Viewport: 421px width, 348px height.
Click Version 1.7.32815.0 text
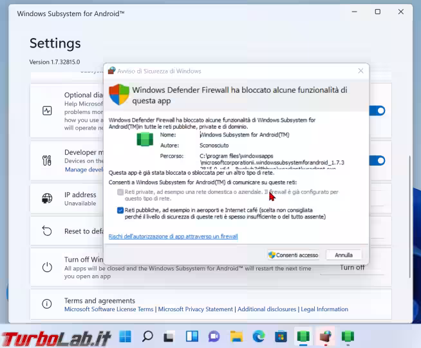(55, 62)
